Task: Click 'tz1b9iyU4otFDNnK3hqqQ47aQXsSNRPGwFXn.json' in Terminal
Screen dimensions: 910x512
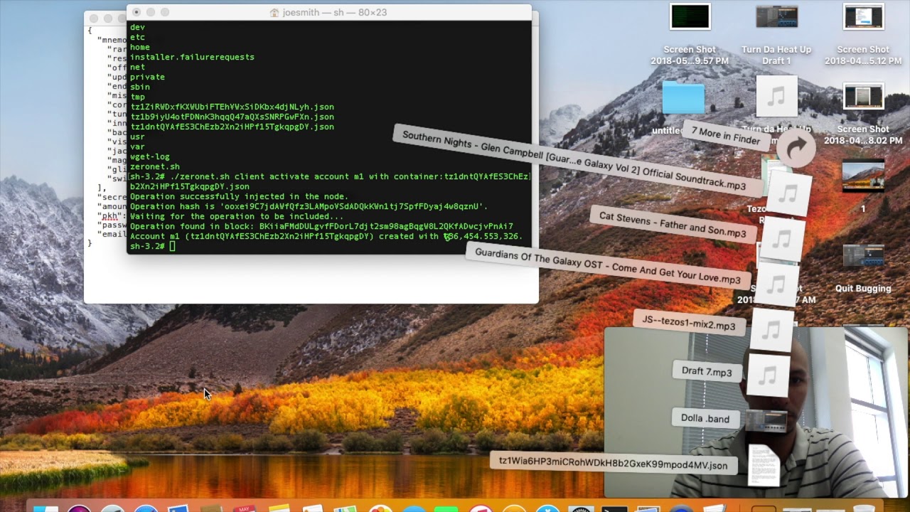Action: (232, 117)
